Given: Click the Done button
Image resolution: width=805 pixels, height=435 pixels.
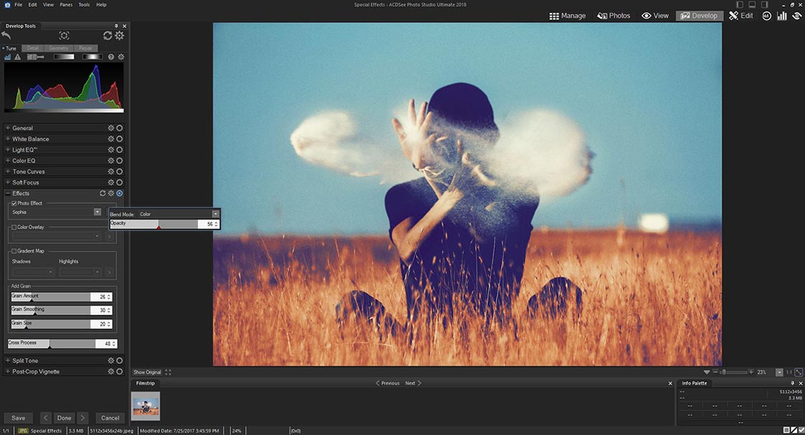Looking at the screenshot, I should [65, 418].
